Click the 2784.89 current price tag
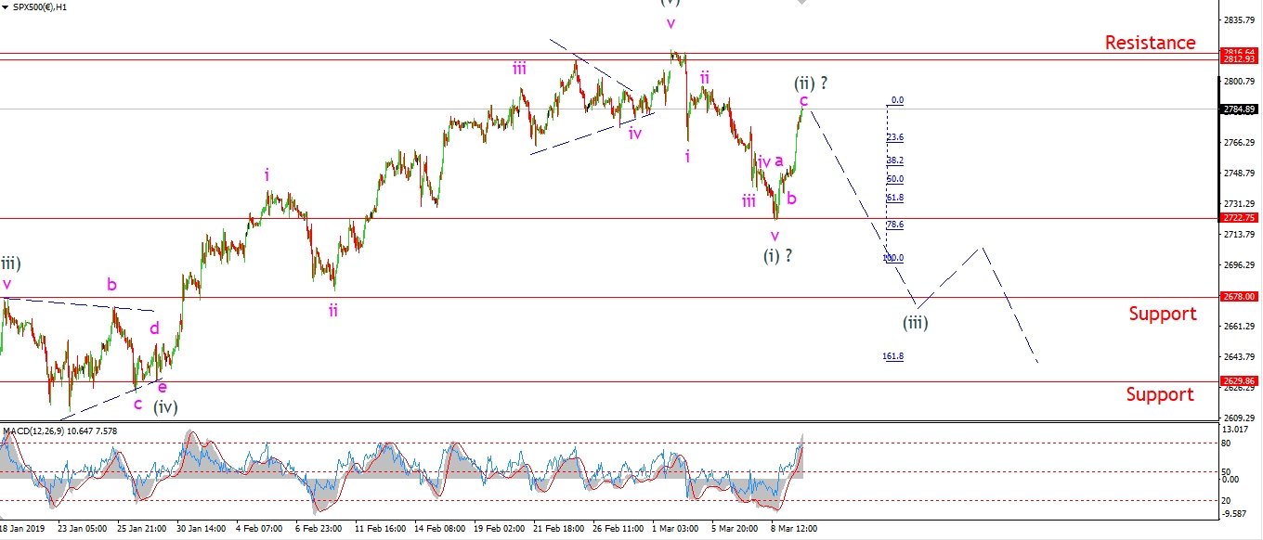This screenshot has height=540, width=1263. pyautogui.click(x=1239, y=109)
